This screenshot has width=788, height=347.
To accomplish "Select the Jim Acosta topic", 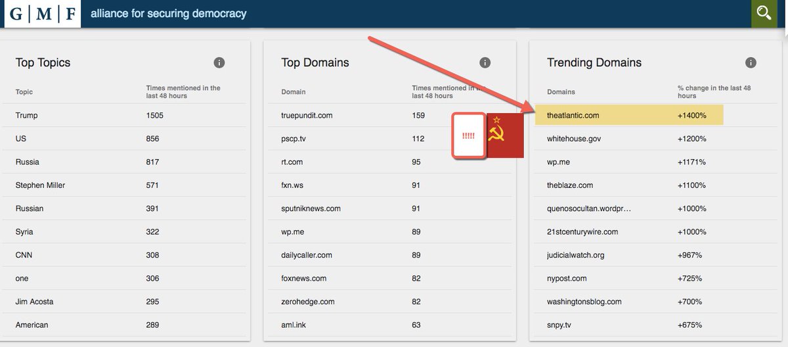I will point(34,302).
